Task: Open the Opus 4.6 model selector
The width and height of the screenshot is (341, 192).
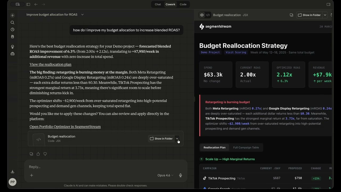Action: point(165,175)
